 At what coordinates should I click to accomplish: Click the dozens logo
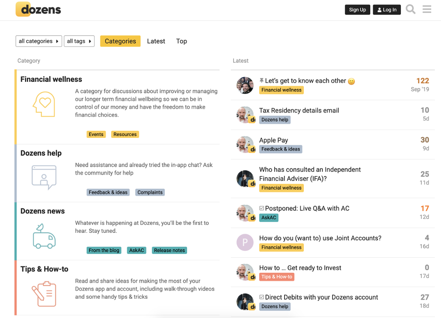38,9
